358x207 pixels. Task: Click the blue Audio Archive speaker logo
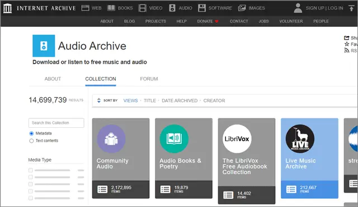(44, 46)
